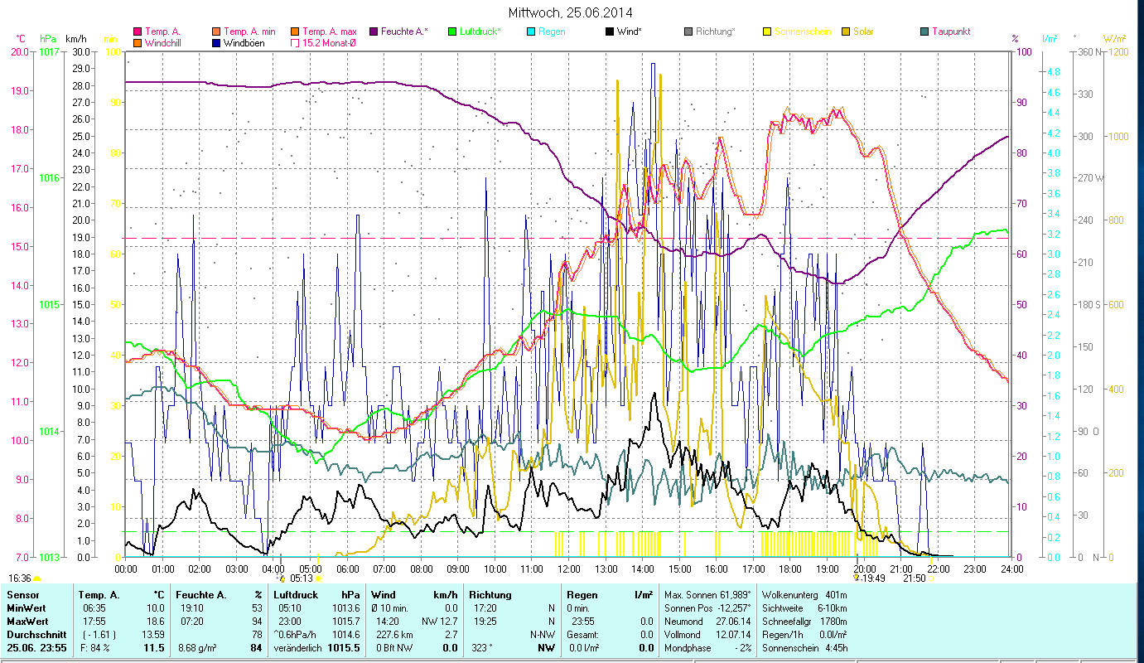The width and height of the screenshot is (1144, 663).
Task: Click the Luftdruck table column header
Action: [x=295, y=595]
